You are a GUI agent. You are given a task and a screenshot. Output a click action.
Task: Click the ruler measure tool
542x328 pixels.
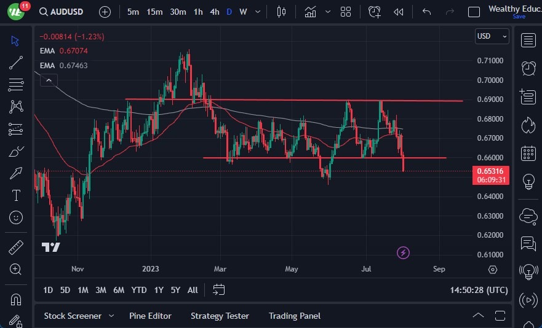click(x=16, y=247)
